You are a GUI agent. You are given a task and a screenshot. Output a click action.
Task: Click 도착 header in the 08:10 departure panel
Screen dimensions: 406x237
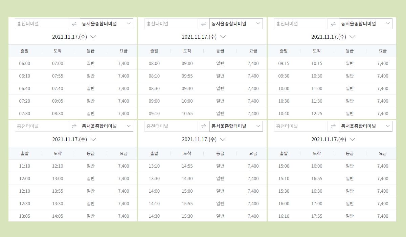pos(187,51)
